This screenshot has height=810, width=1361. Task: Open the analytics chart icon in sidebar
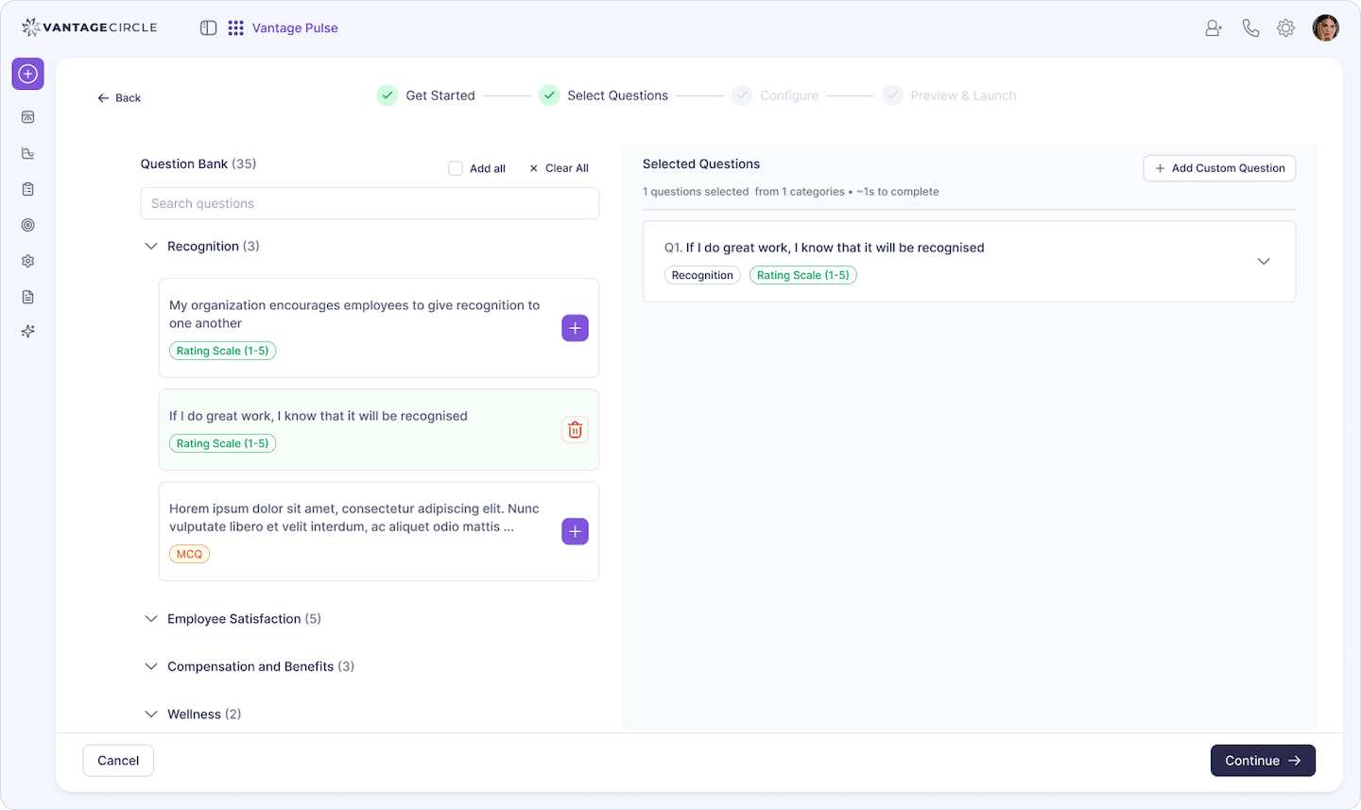point(27,152)
